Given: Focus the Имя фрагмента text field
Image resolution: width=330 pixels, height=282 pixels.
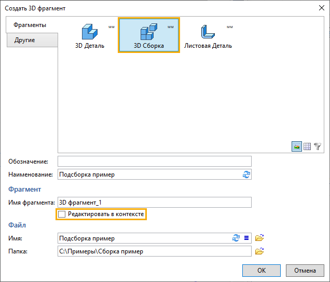Looking at the screenshot, I should point(154,203).
